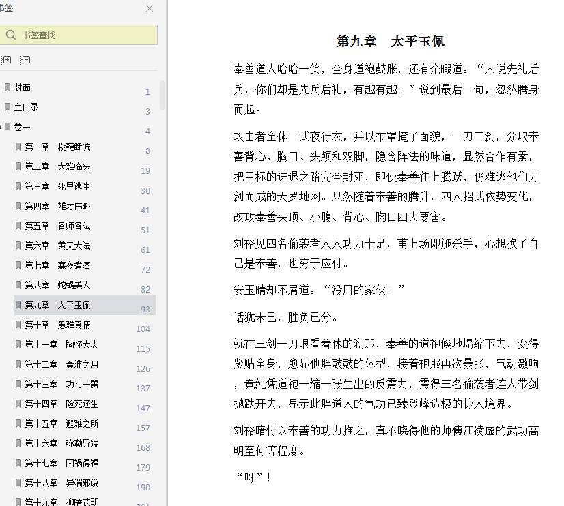Go to 第二章 大难临头
Viewport: 564px width, 506px height.
(x=57, y=166)
